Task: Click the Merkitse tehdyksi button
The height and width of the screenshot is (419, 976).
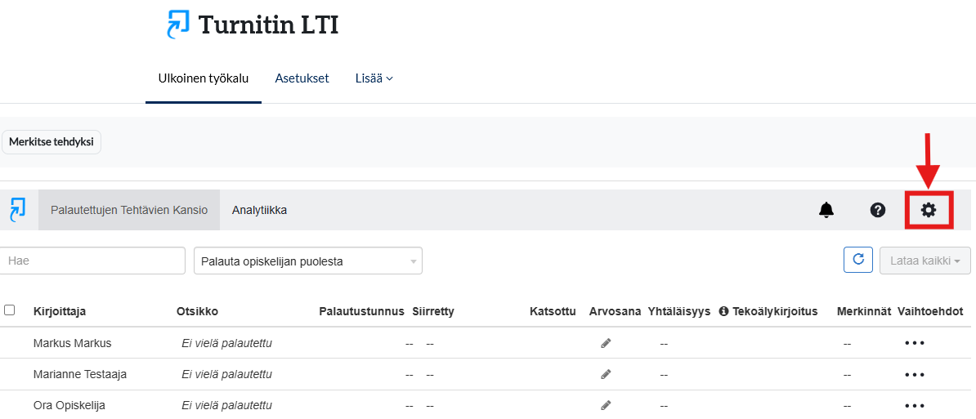Action: coord(51,141)
